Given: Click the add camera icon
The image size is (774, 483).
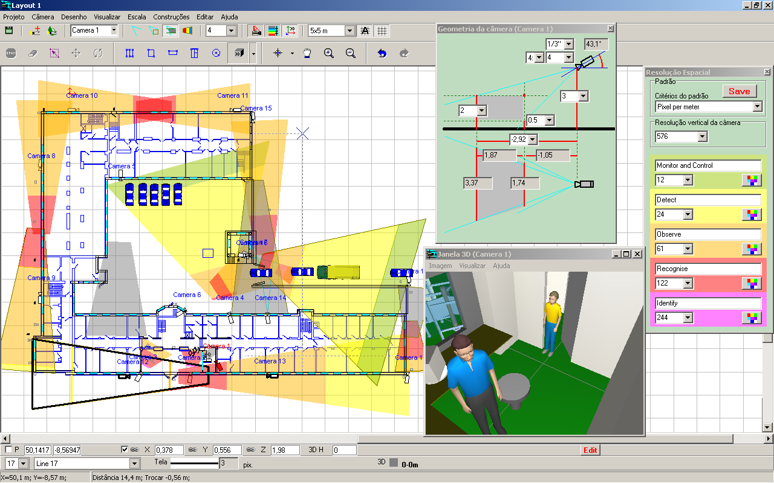Looking at the screenshot, I should 35,31.
